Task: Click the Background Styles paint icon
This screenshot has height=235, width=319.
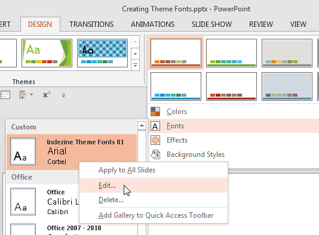Action: tap(155, 154)
